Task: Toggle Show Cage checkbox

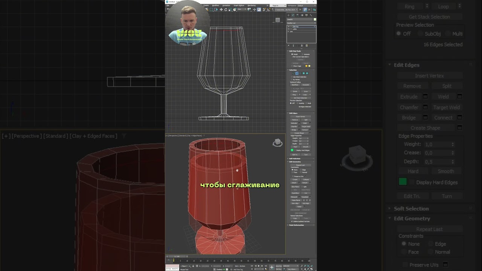Action: [292, 66]
